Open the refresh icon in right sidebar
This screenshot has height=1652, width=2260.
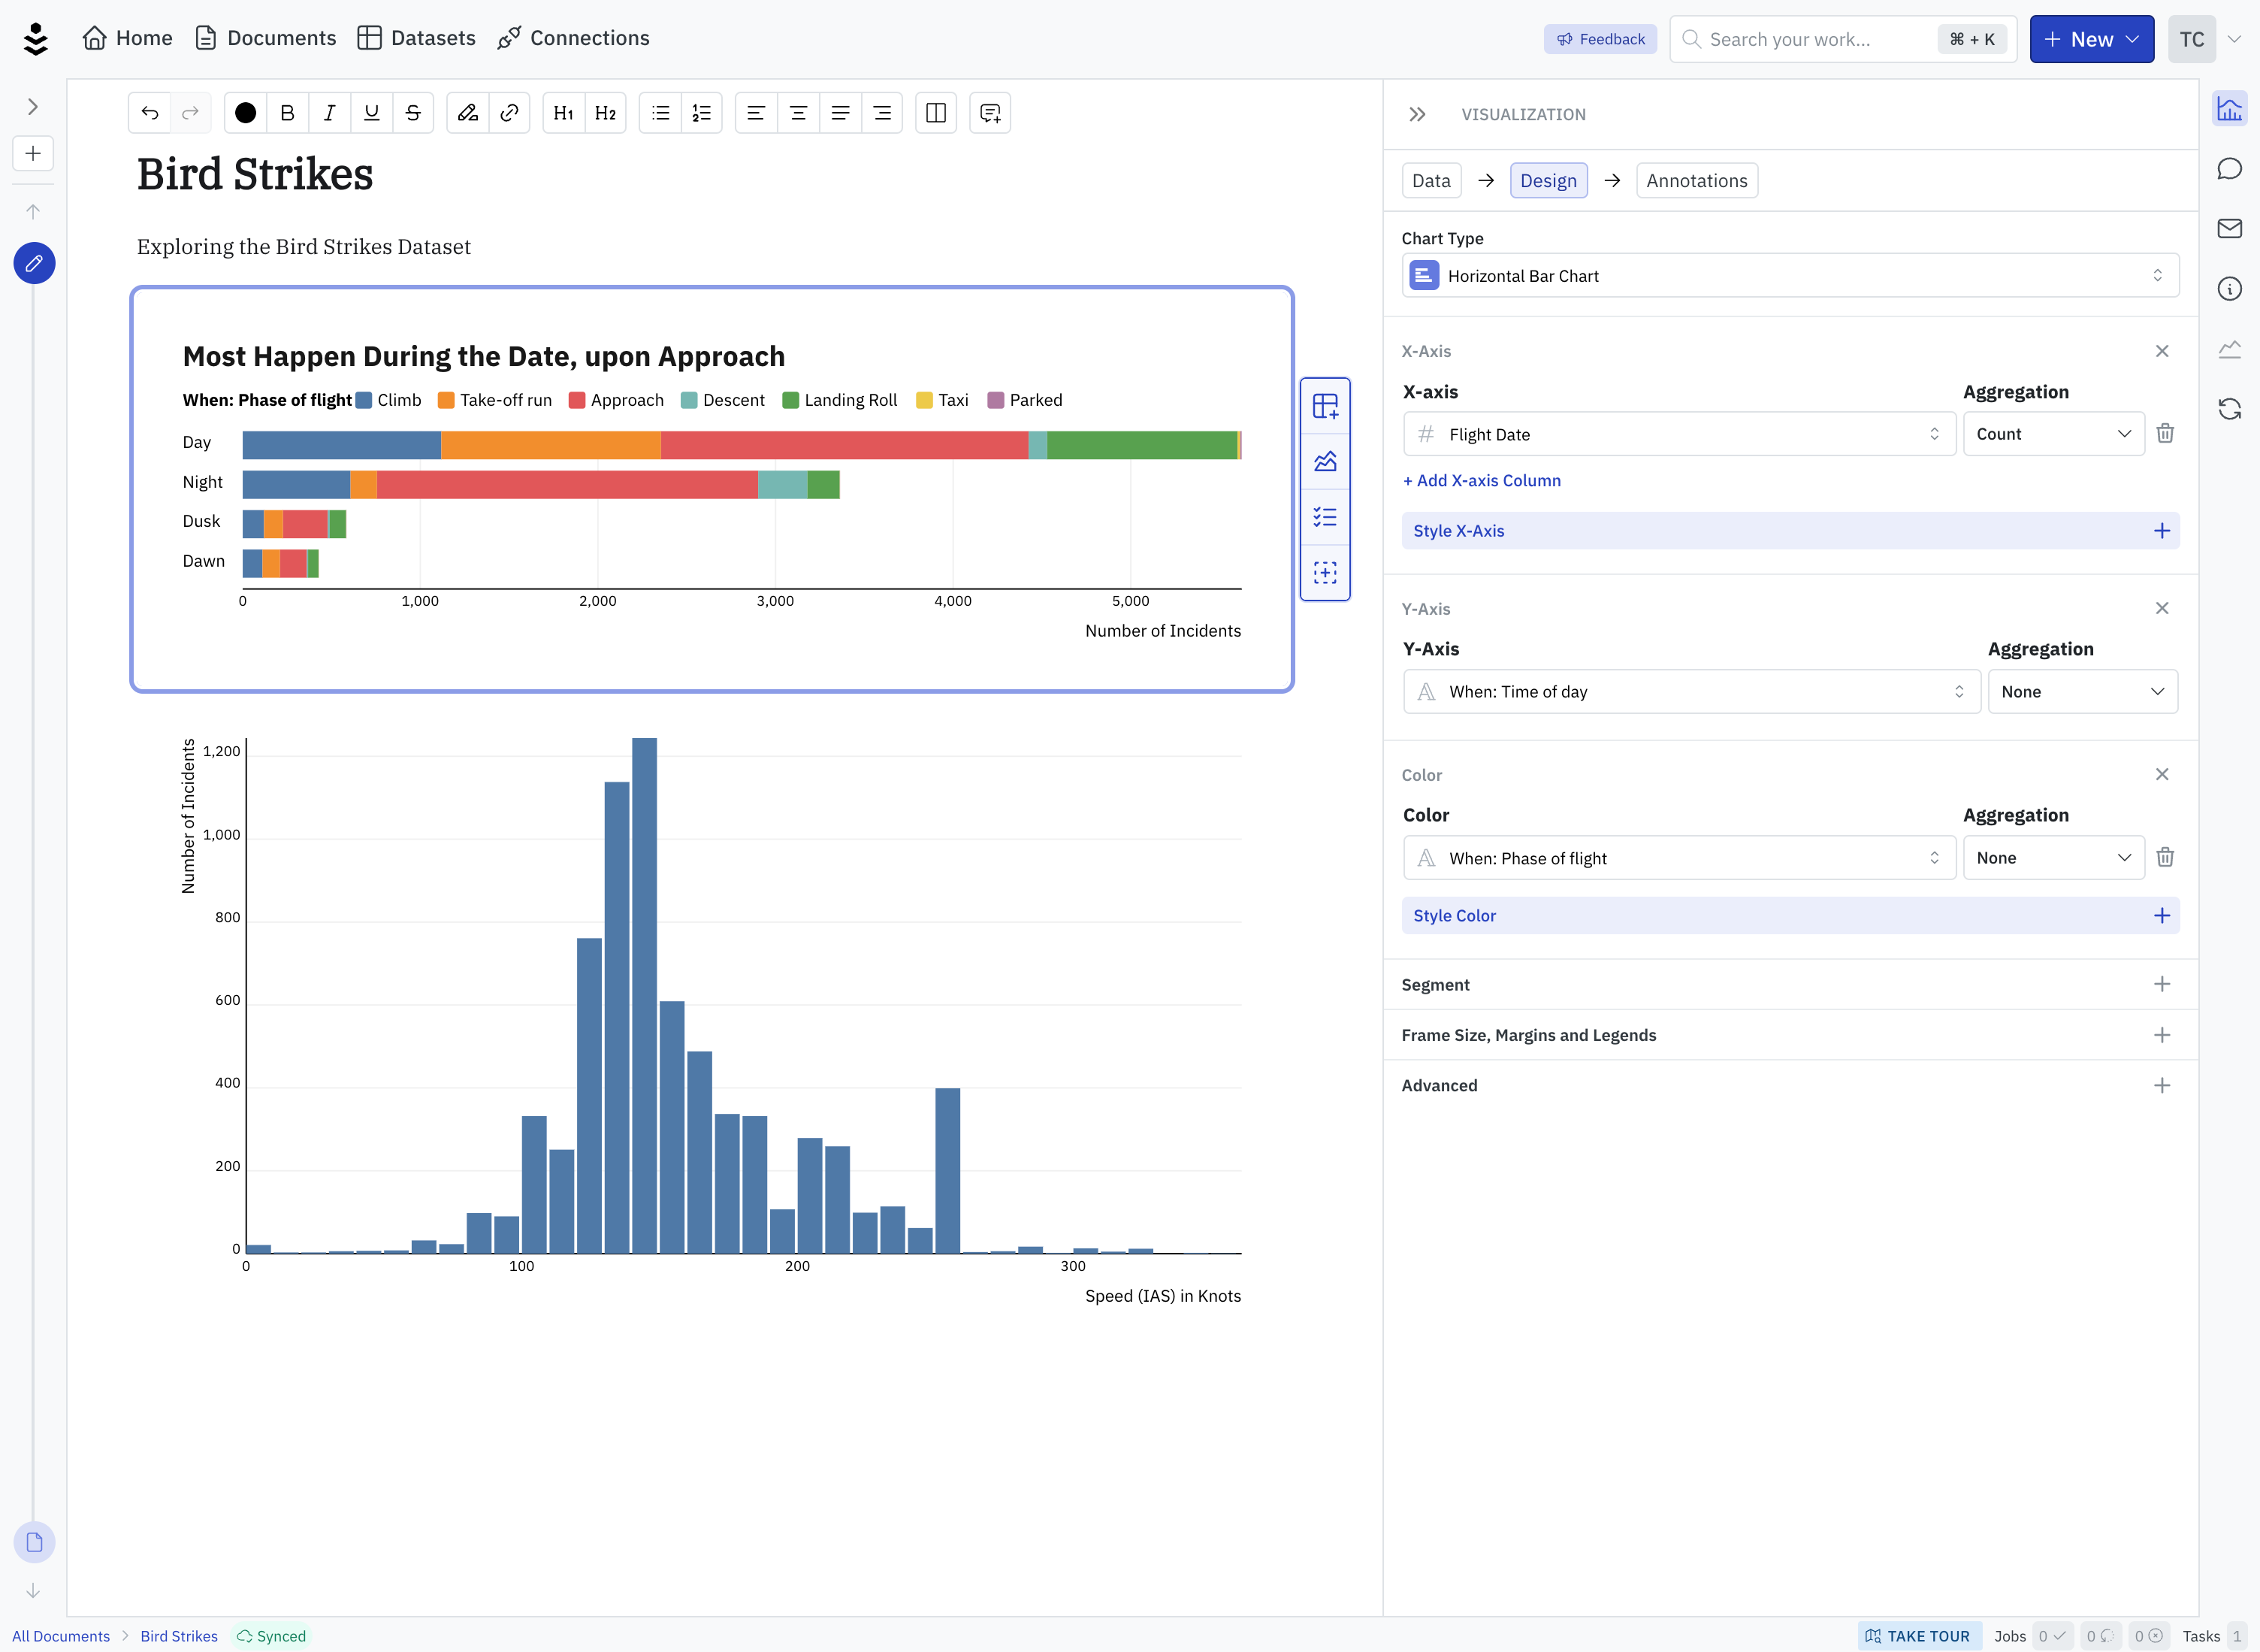pos(2229,409)
